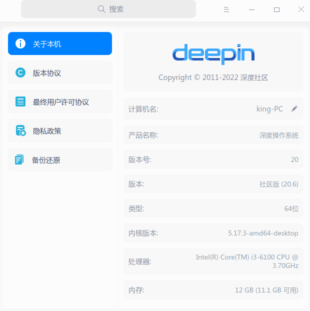
Task: Focus the 搜索 search field
Action: 108,9
